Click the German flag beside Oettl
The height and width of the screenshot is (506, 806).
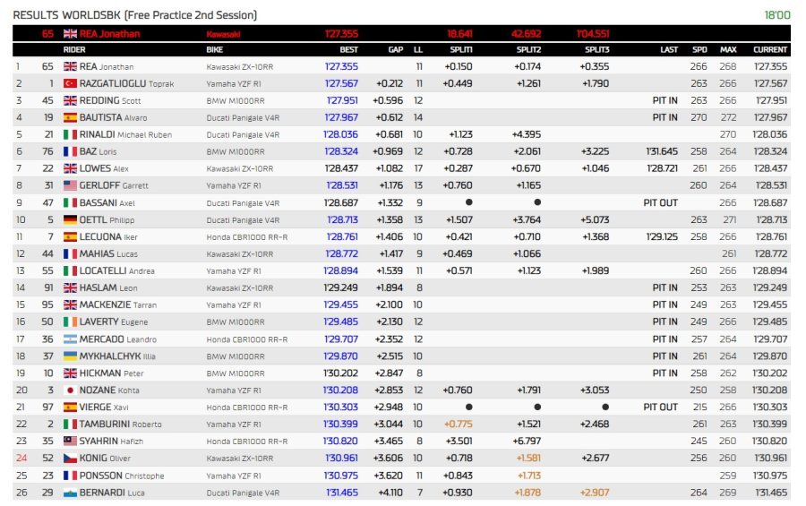(x=70, y=219)
